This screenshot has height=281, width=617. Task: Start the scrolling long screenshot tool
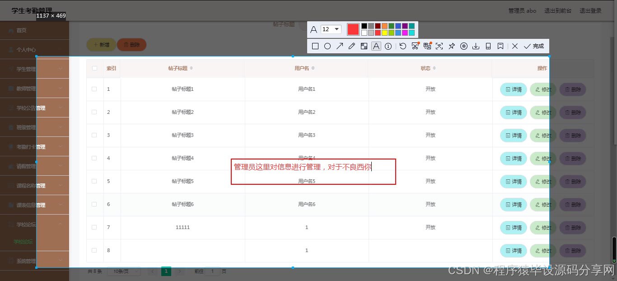click(x=415, y=46)
